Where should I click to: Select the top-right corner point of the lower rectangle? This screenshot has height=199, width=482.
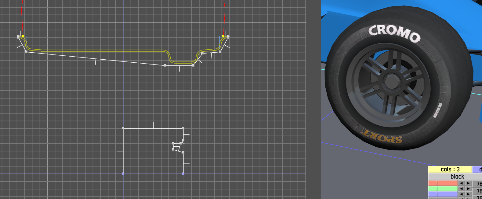pos(183,128)
